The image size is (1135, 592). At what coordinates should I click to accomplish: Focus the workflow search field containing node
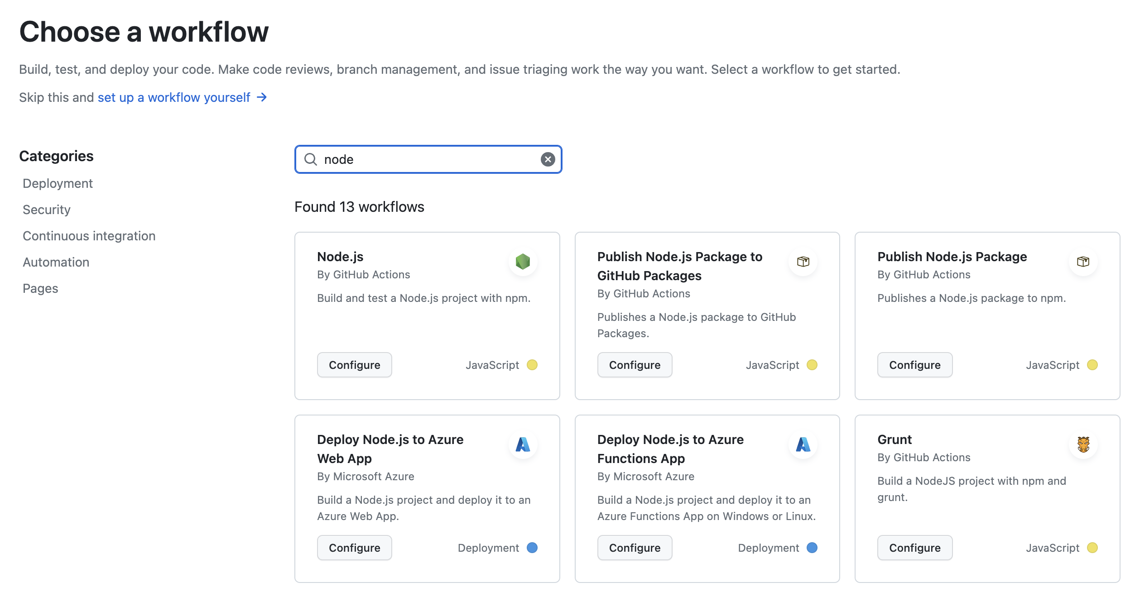coord(428,159)
